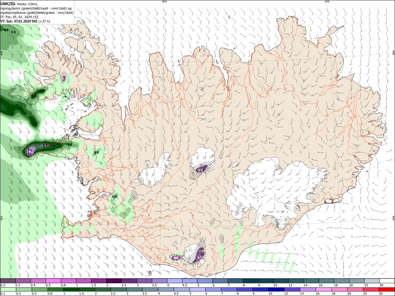Click the '15W' longitude label
This screenshot has height=296, width=395.
click(x=327, y=2)
